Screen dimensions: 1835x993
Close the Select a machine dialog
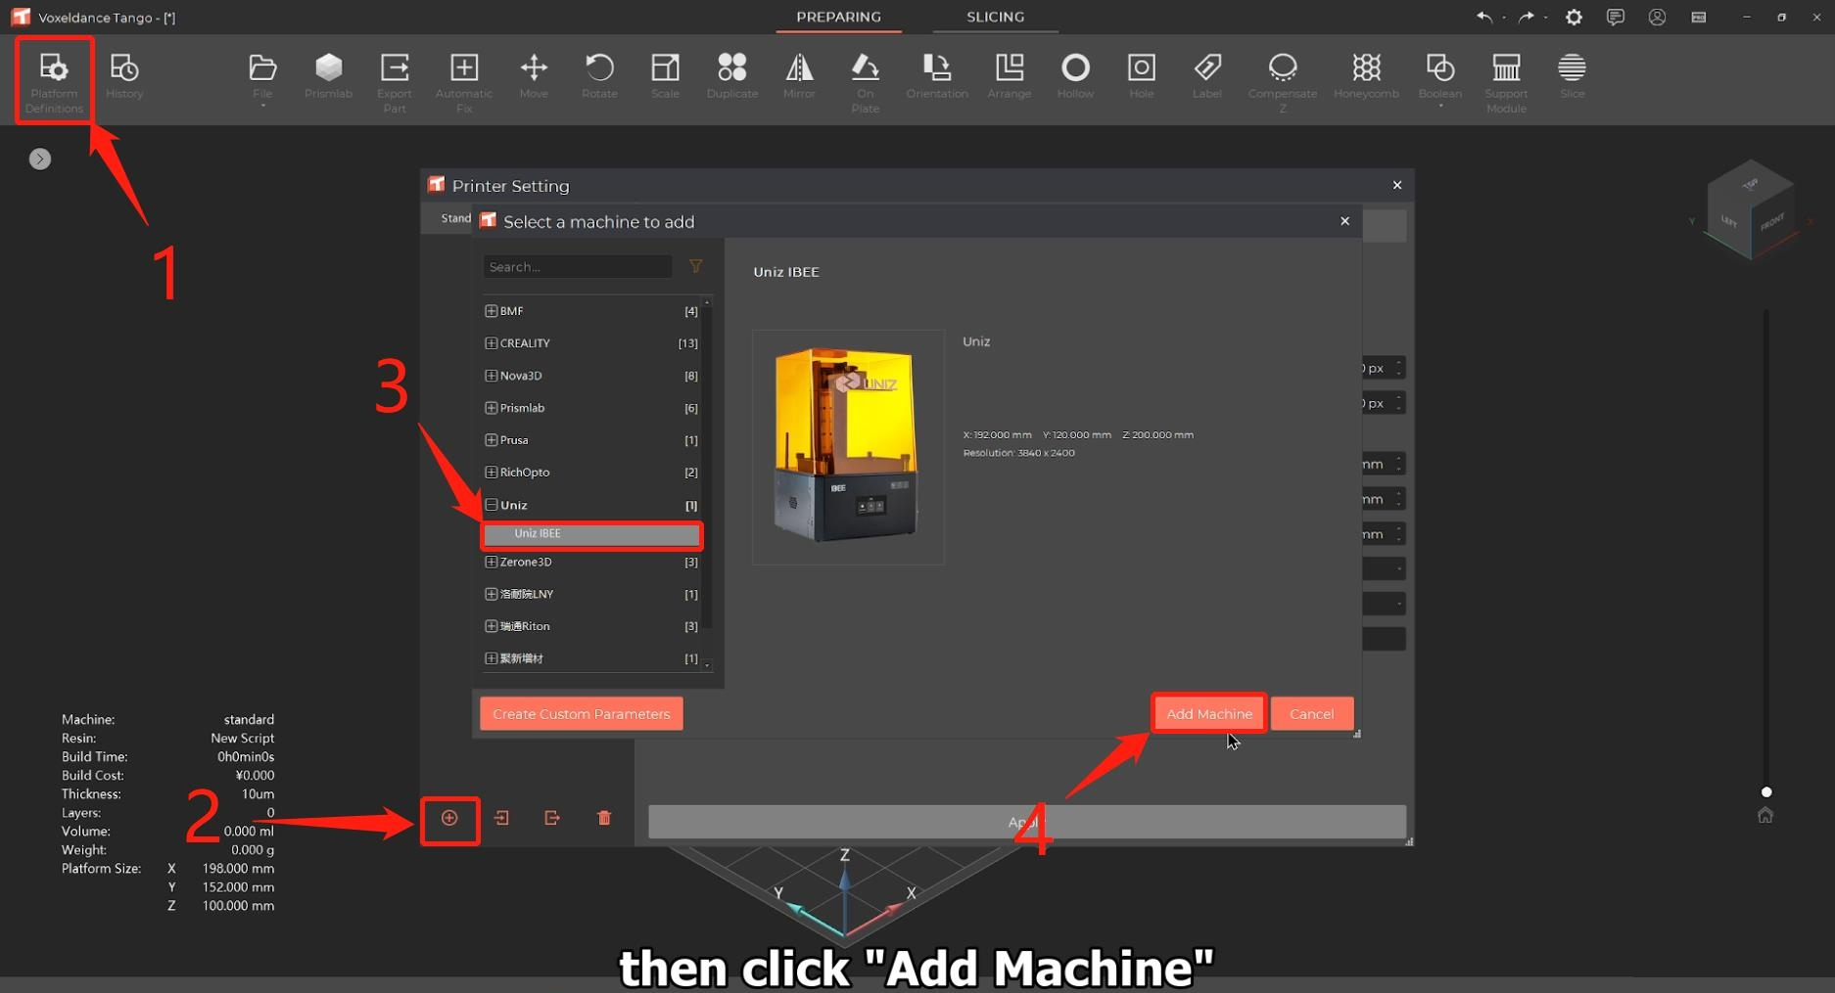[1344, 221]
